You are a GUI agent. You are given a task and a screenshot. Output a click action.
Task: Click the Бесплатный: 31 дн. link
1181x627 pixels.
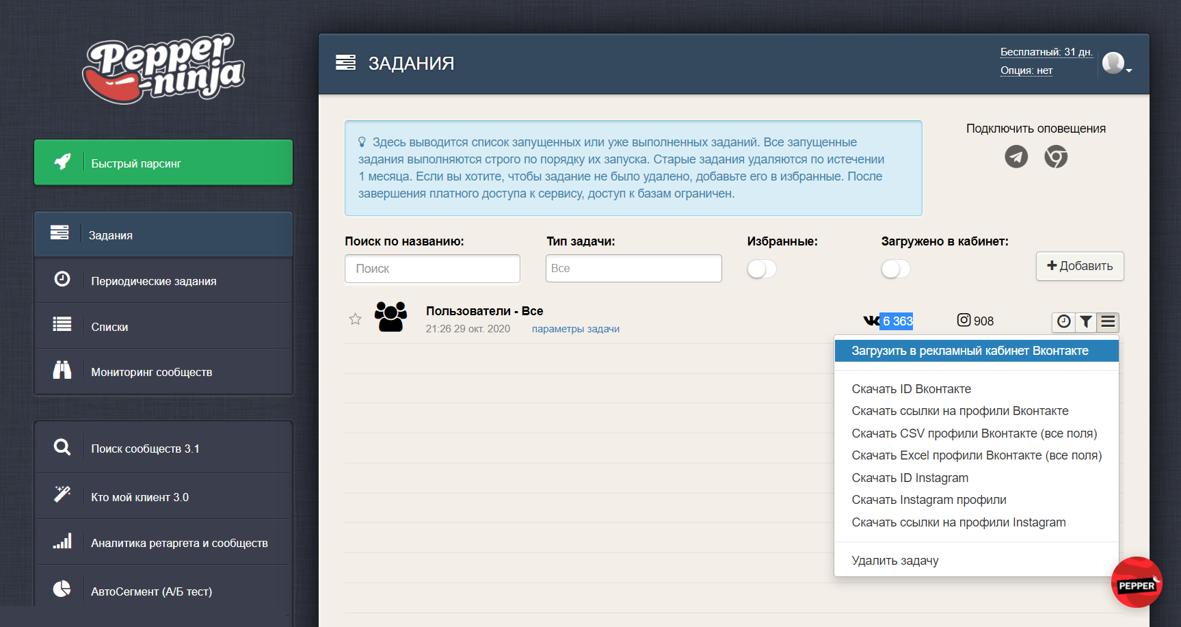click(x=1046, y=52)
